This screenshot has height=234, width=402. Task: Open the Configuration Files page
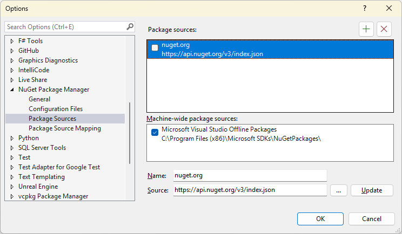pos(56,109)
